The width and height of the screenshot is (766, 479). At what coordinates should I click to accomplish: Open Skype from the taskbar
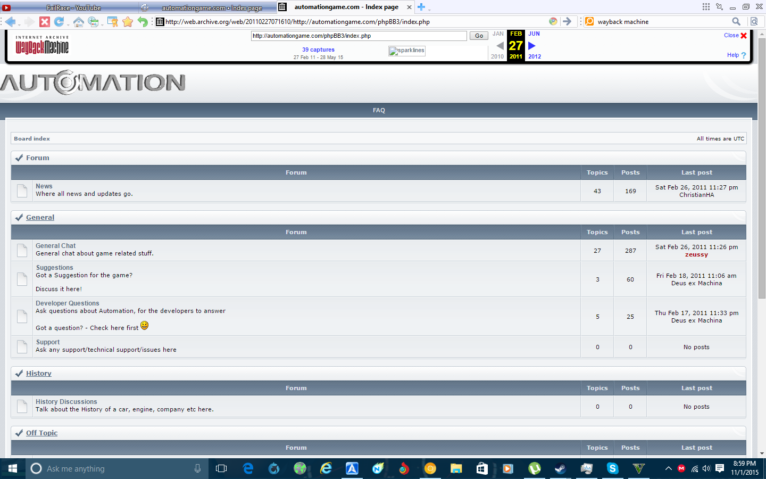(x=612, y=468)
